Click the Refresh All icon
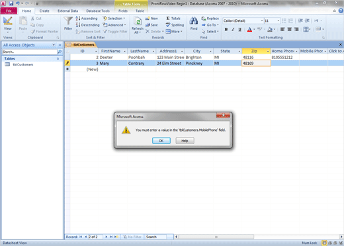344x246 pixels. tap(138, 22)
